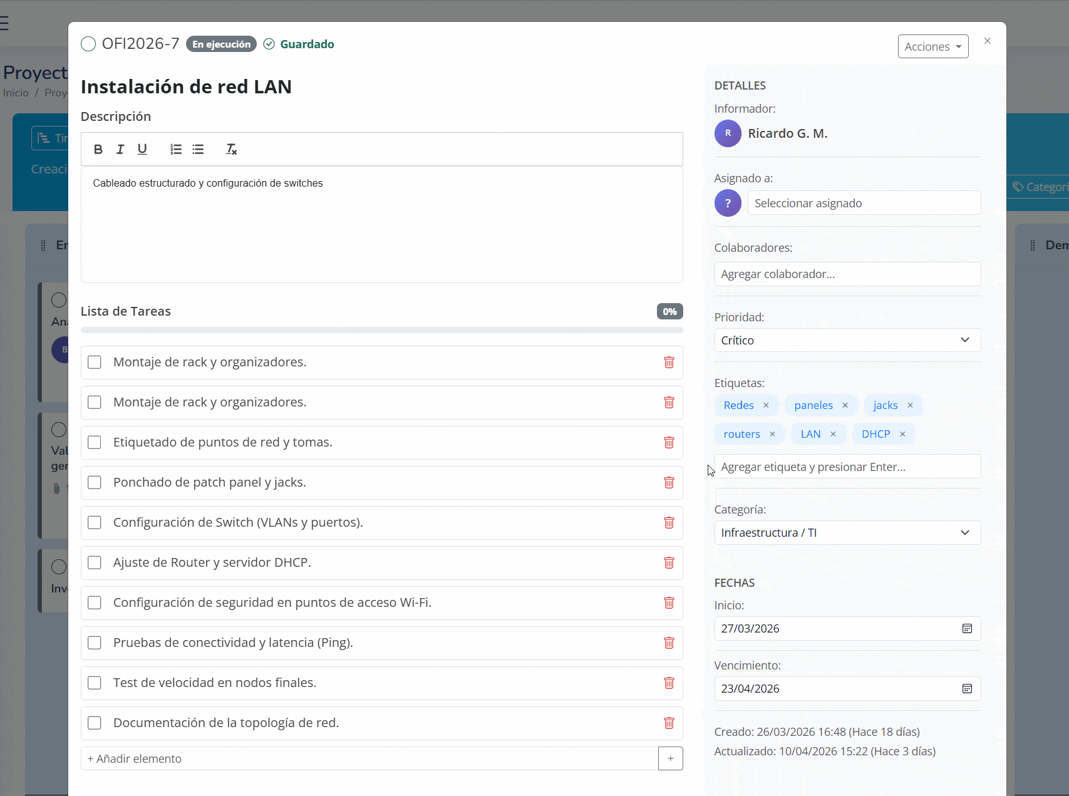Click the plus button to add list element
The height and width of the screenshot is (796, 1069).
click(670, 758)
